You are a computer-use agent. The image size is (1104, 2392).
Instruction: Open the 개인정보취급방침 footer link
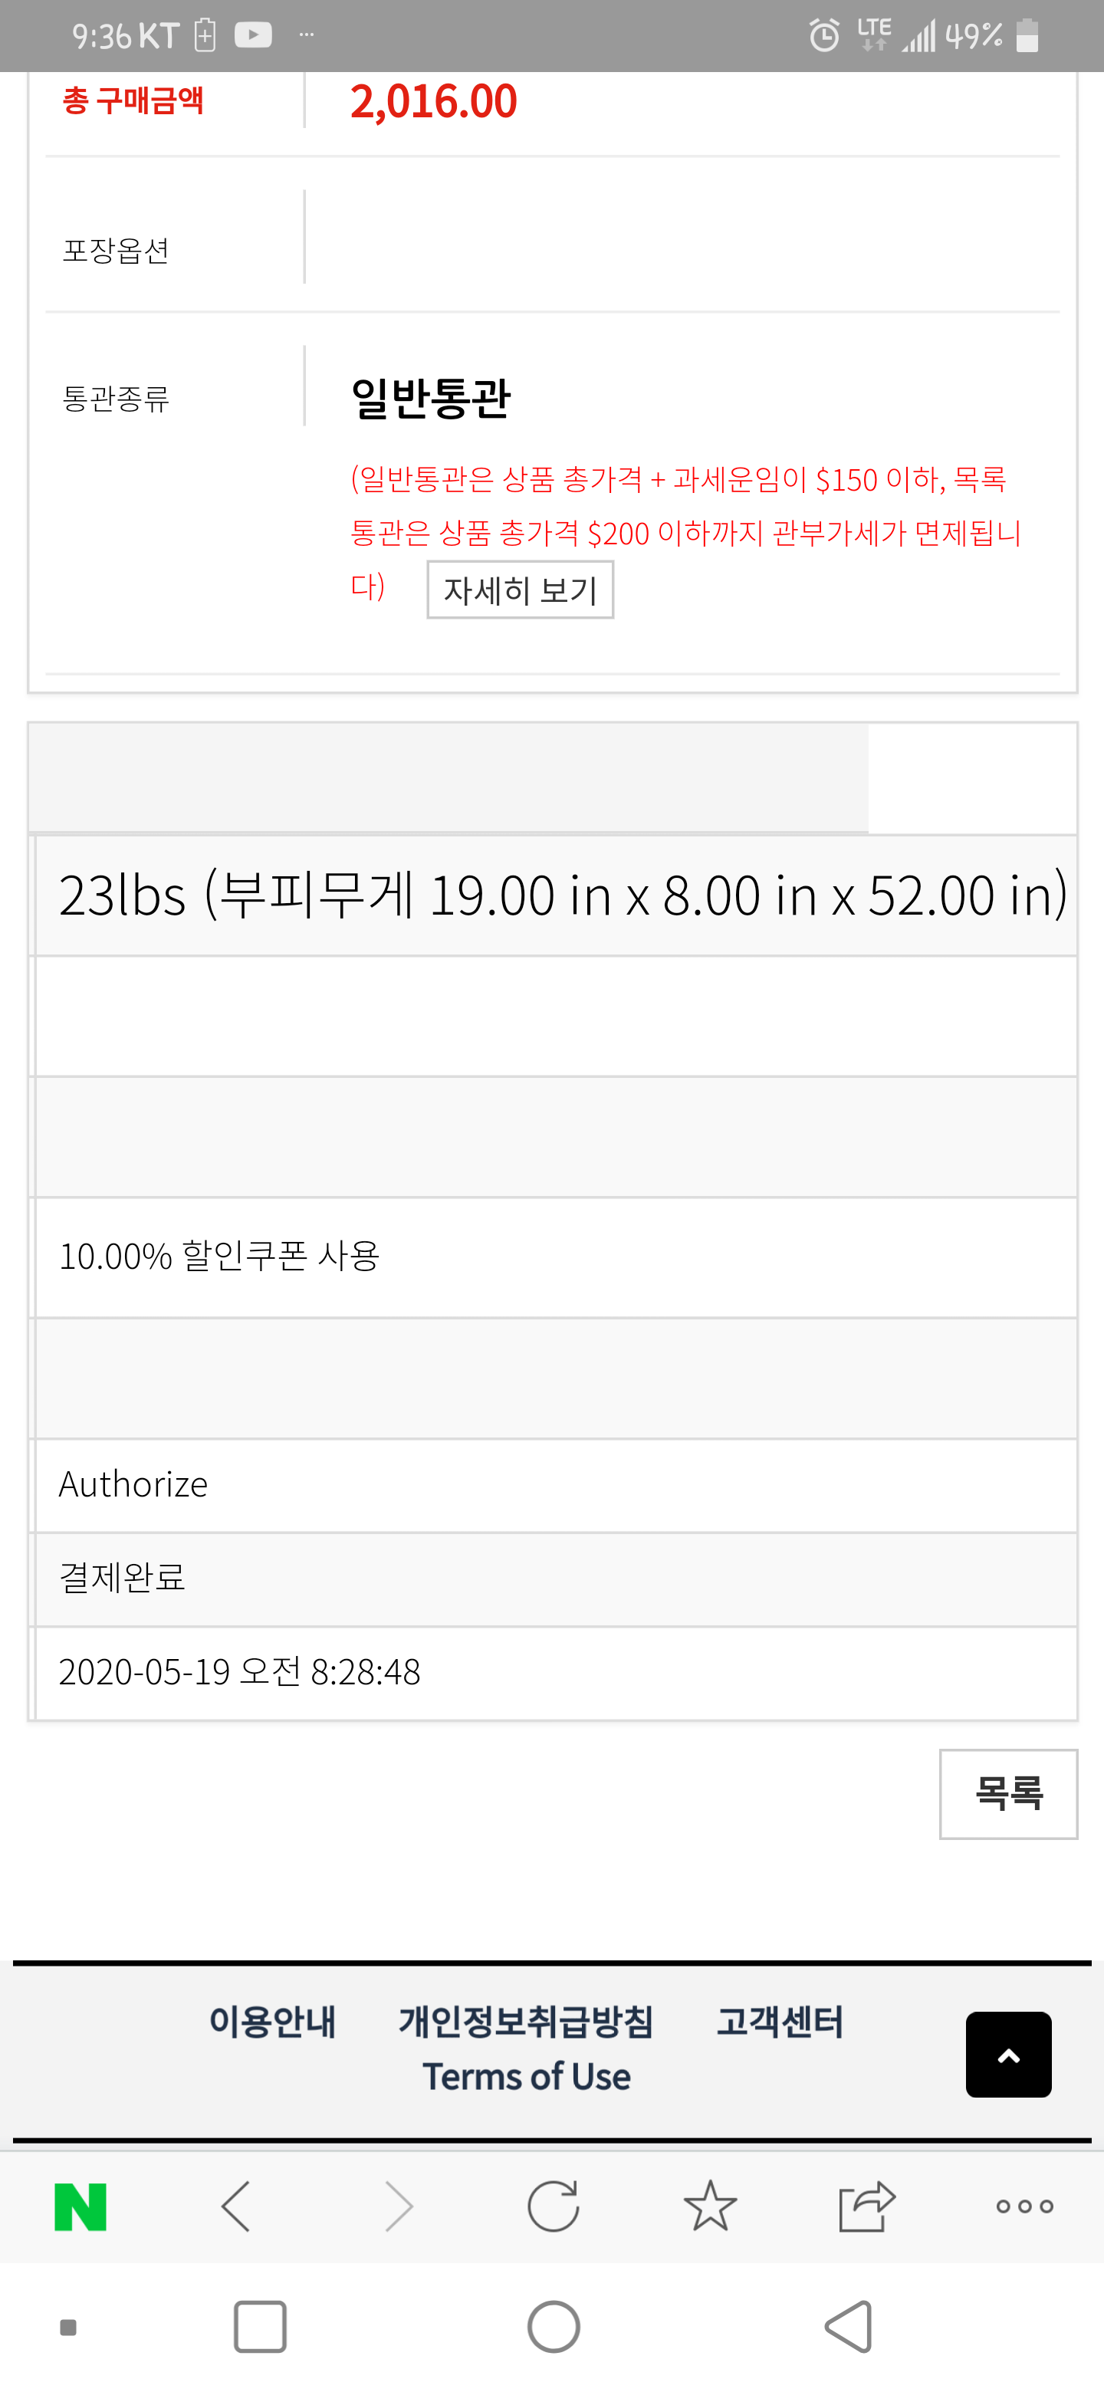pos(527,2022)
